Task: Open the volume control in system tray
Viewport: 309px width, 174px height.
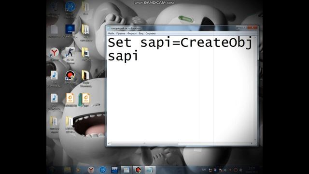Action: click(x=225, y=170)
